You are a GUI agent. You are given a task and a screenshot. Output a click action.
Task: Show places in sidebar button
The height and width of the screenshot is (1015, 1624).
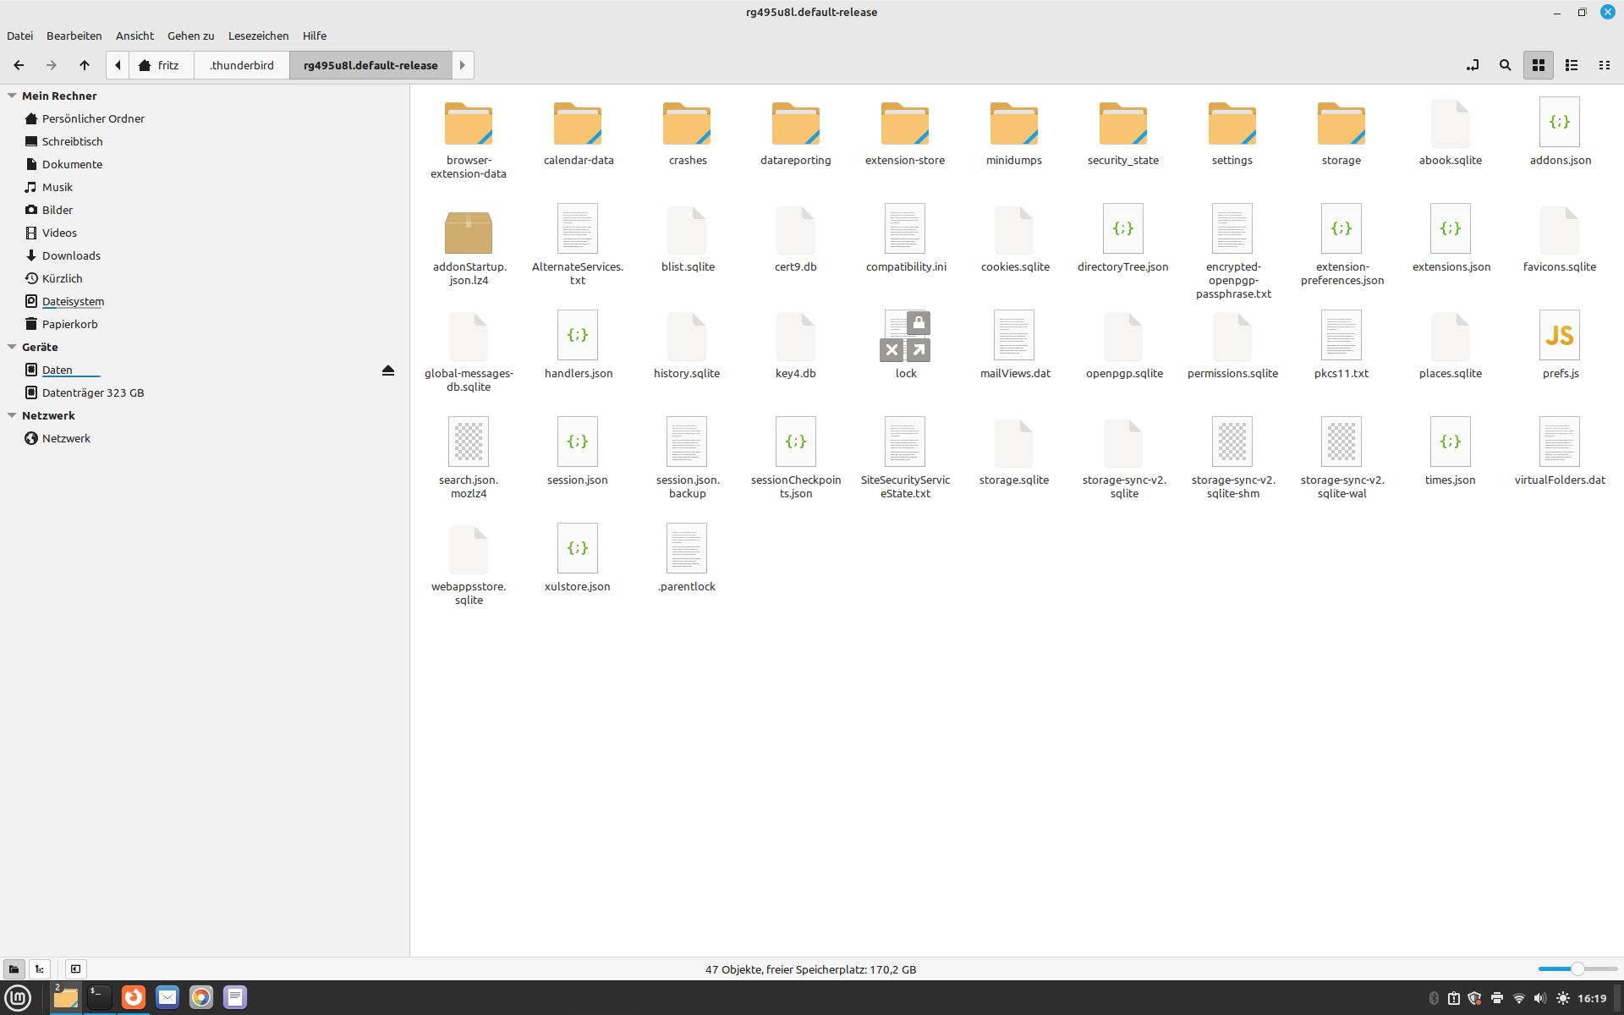click(x=14, y=969)
